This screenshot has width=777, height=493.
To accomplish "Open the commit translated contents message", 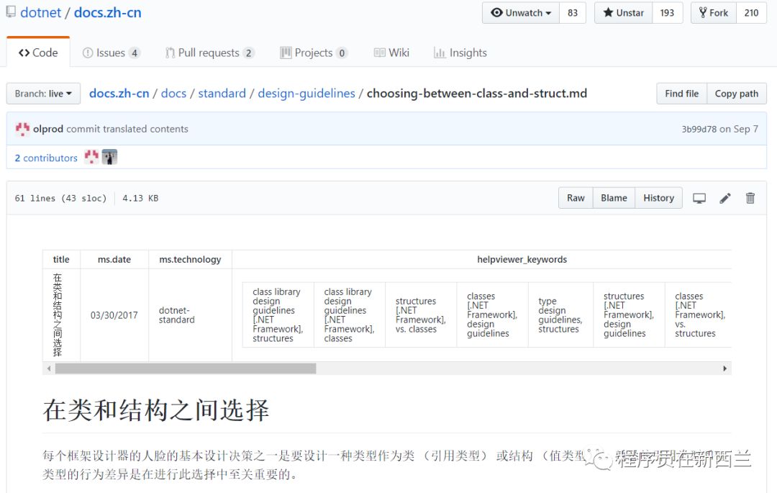I will (x=127, y=129).
